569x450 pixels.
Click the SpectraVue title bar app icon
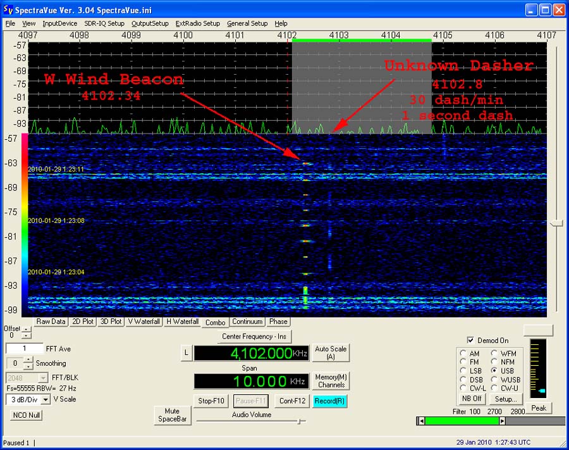(x=8, y=9)
